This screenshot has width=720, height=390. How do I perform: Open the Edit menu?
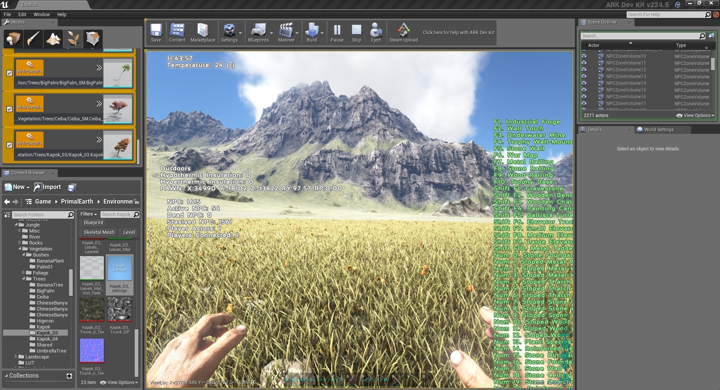coord(22,15)
